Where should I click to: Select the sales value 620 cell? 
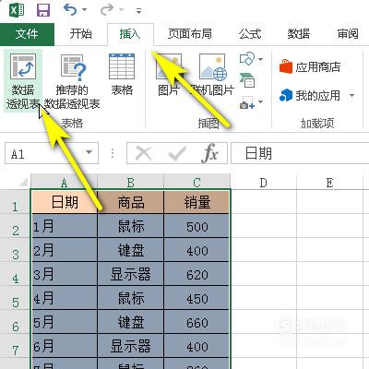[197, 274]
